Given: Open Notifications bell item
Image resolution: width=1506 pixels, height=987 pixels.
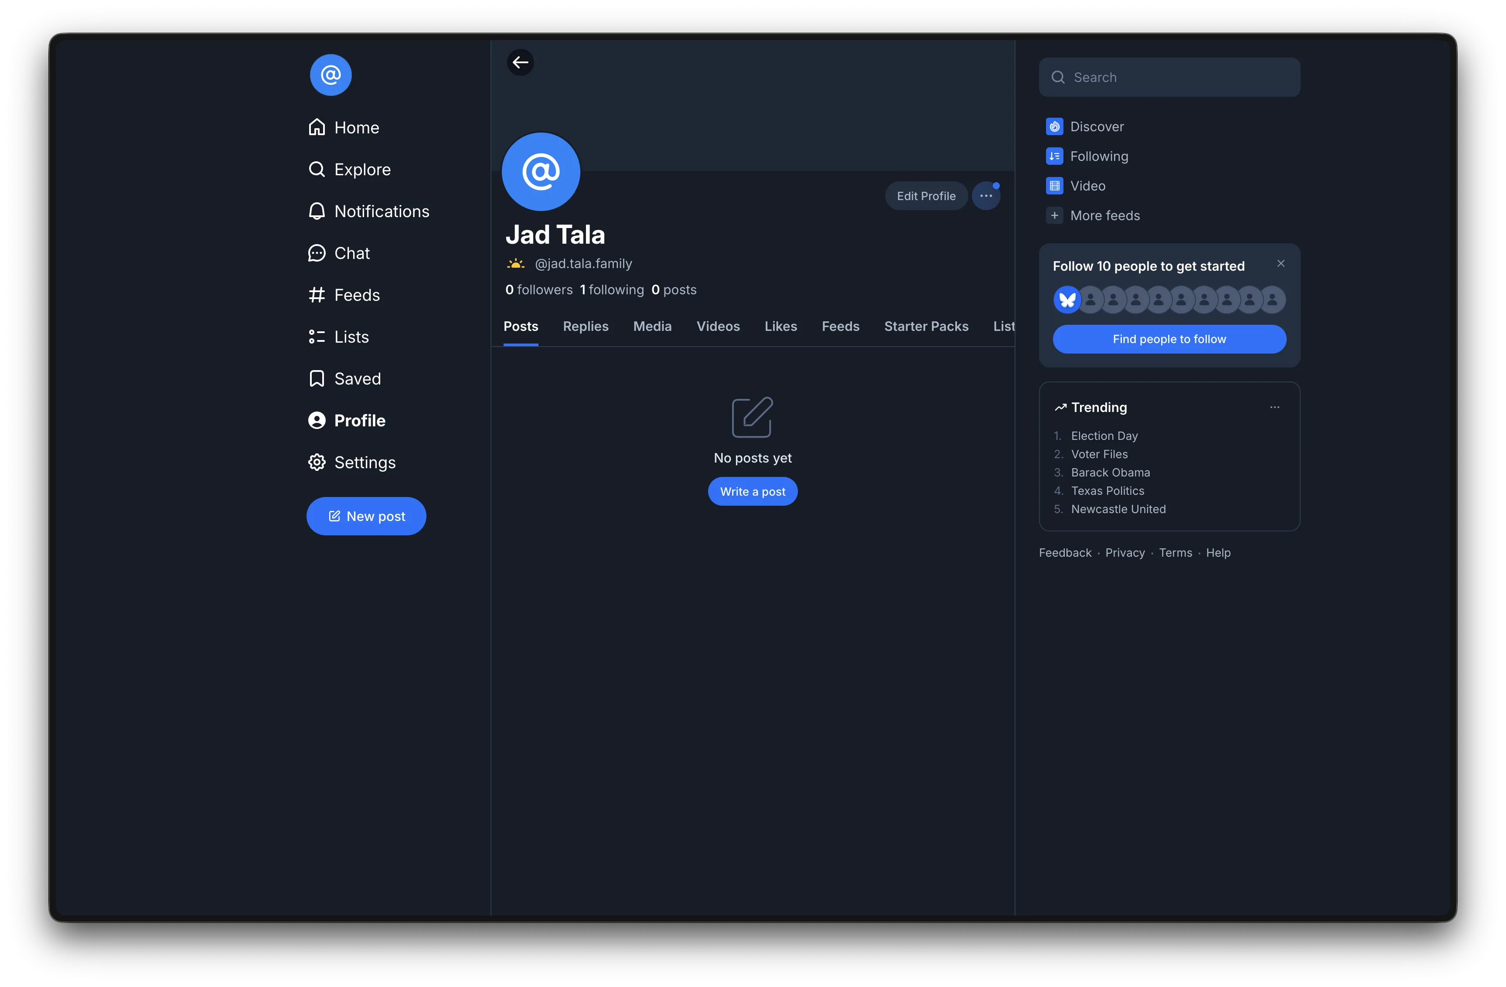Looking at the screenshot, I should (x=368, y=211).
